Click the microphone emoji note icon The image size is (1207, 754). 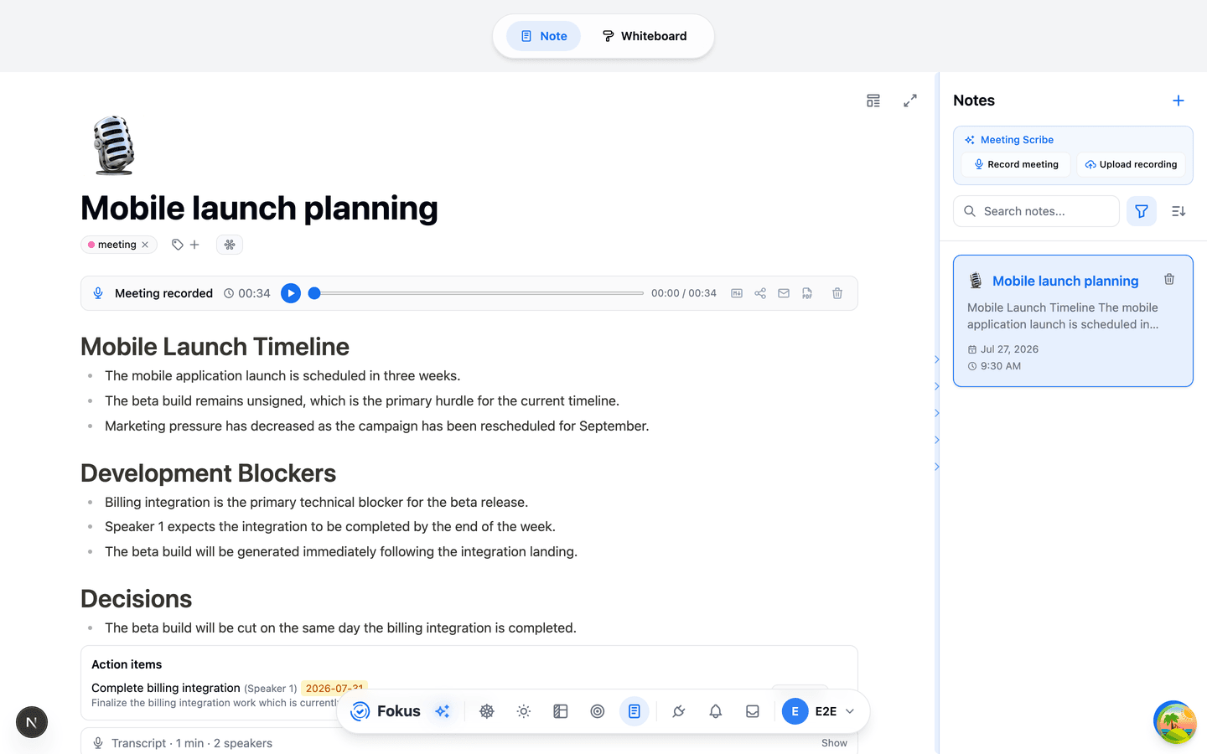114,145
